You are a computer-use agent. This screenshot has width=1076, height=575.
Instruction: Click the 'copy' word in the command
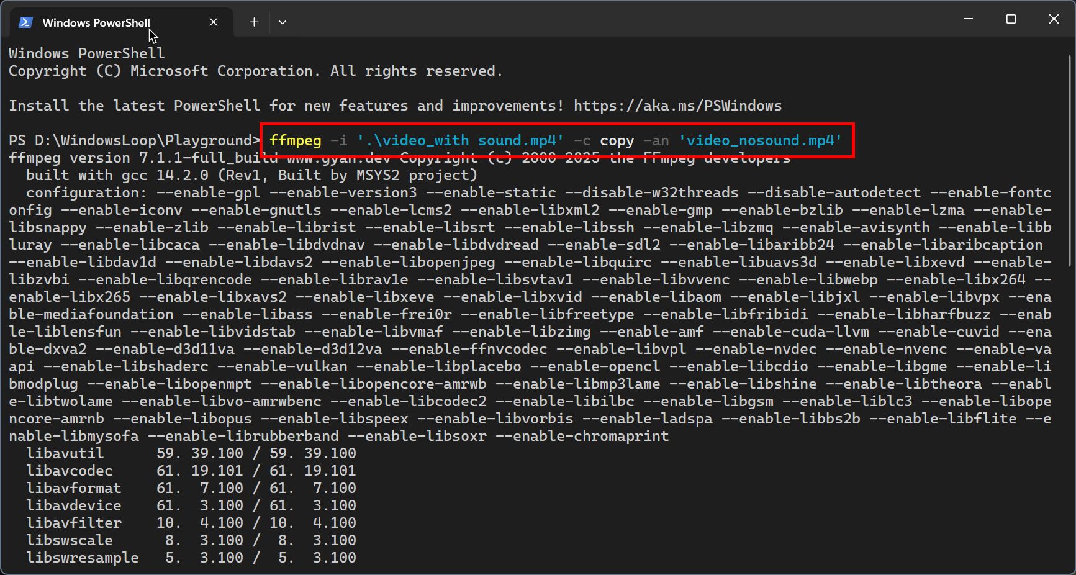click(x=617, y=140)
